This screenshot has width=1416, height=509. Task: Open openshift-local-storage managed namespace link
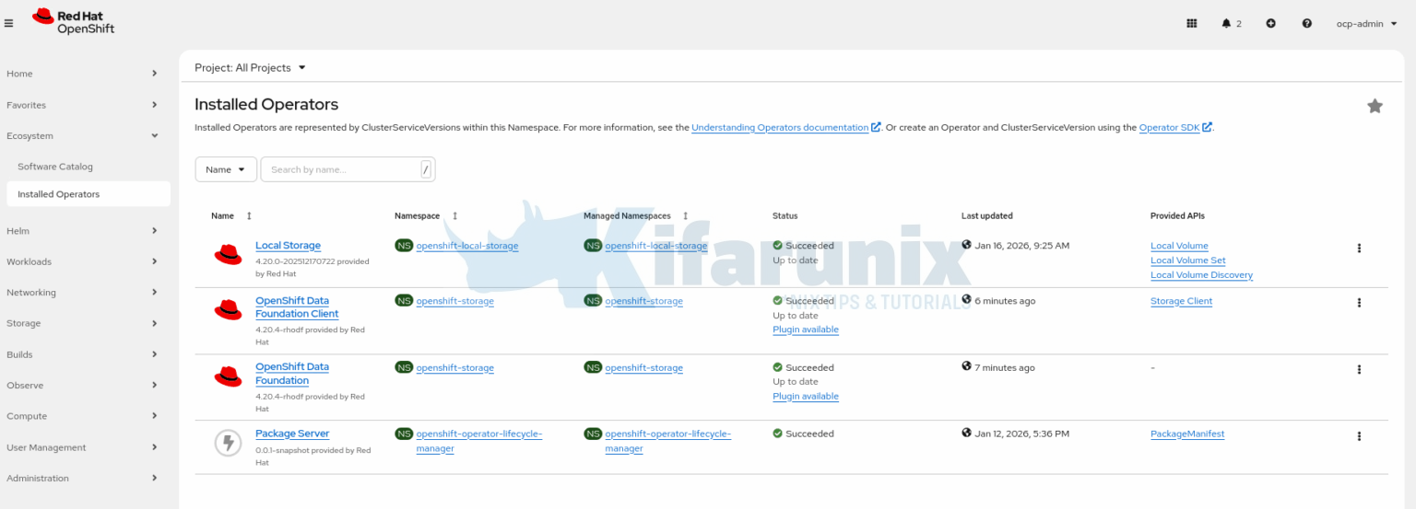[x=656, y=246]
